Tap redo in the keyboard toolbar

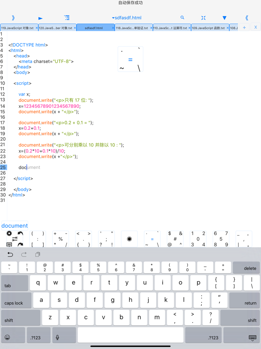click(x=24, y=254)
